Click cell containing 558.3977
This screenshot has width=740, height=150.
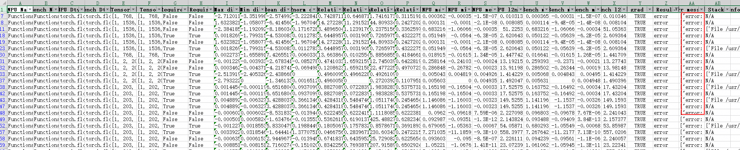[511, 132]
